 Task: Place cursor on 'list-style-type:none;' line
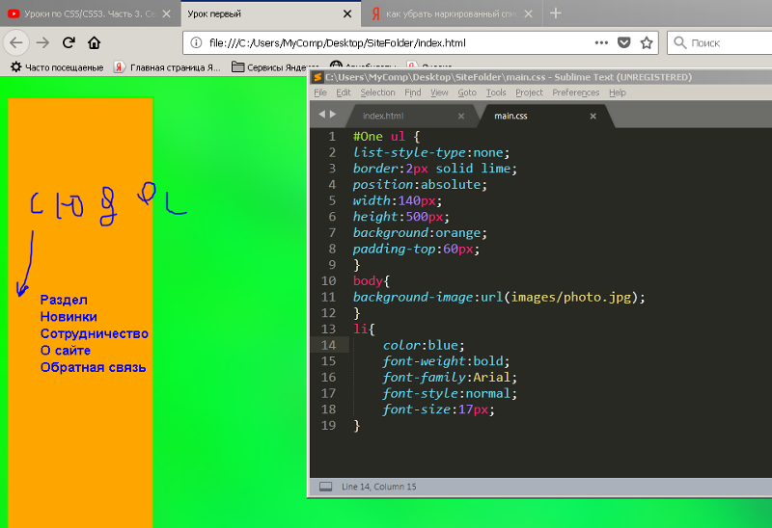pyautogui.click(x=431, y=152)
